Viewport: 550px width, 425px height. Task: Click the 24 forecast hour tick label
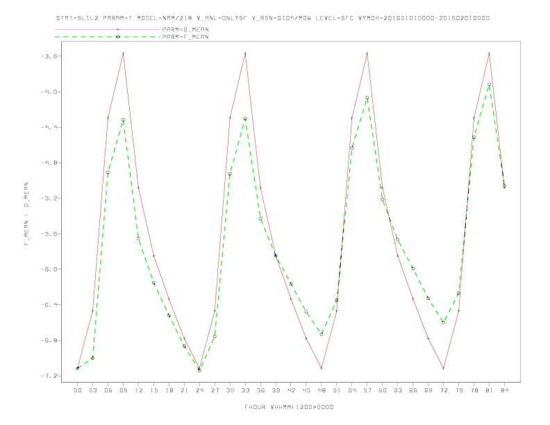coord(199,390)
